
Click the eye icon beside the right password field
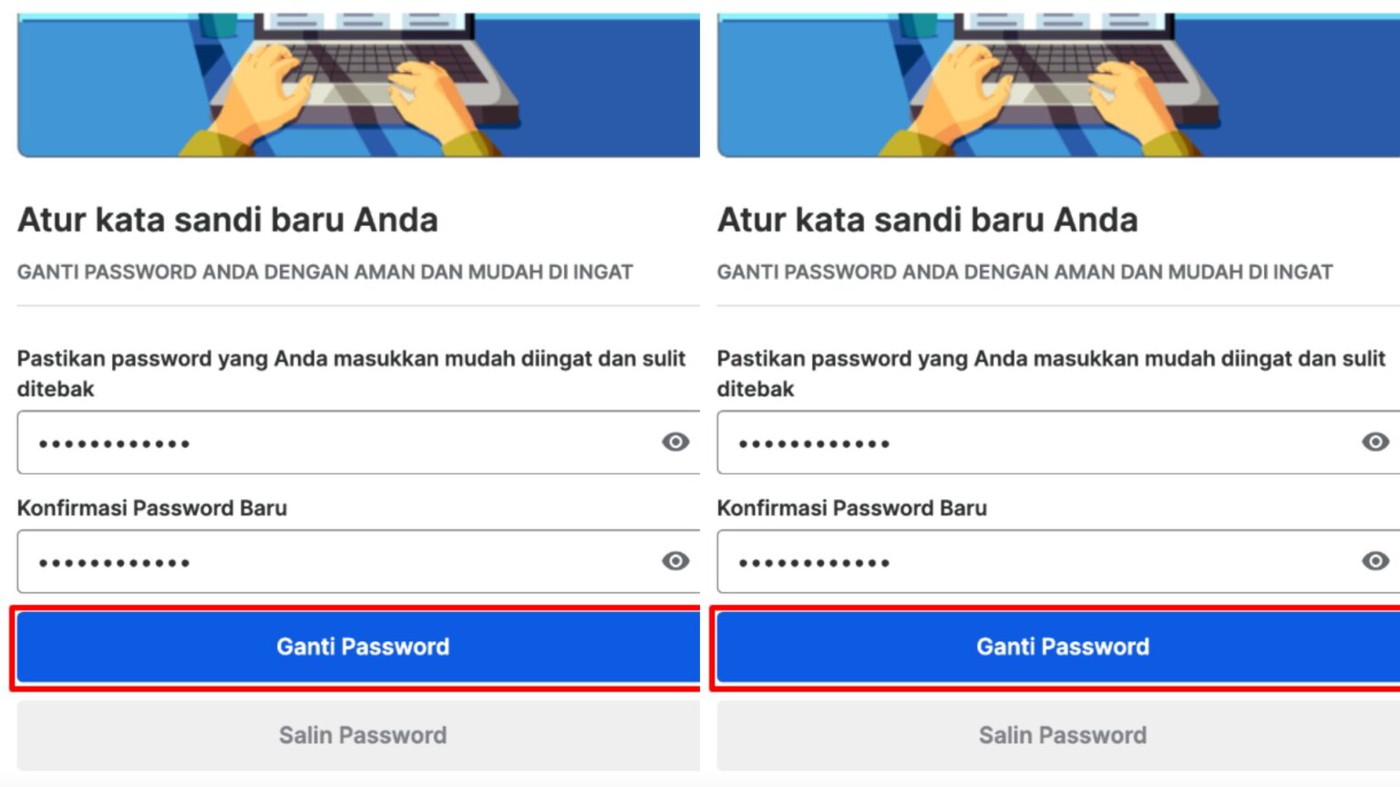coord(1375,443)
